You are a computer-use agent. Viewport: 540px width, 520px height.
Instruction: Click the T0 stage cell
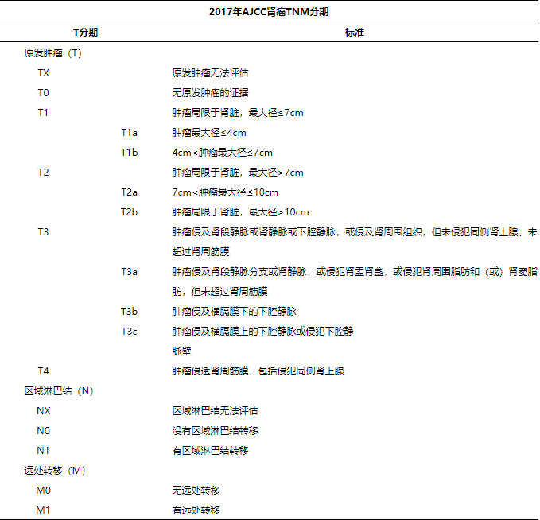(44, 93)
